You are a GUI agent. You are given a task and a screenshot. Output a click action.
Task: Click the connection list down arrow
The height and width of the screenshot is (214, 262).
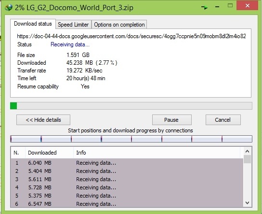tap(247, 203)
